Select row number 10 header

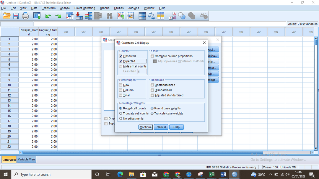tap(9, 85)
